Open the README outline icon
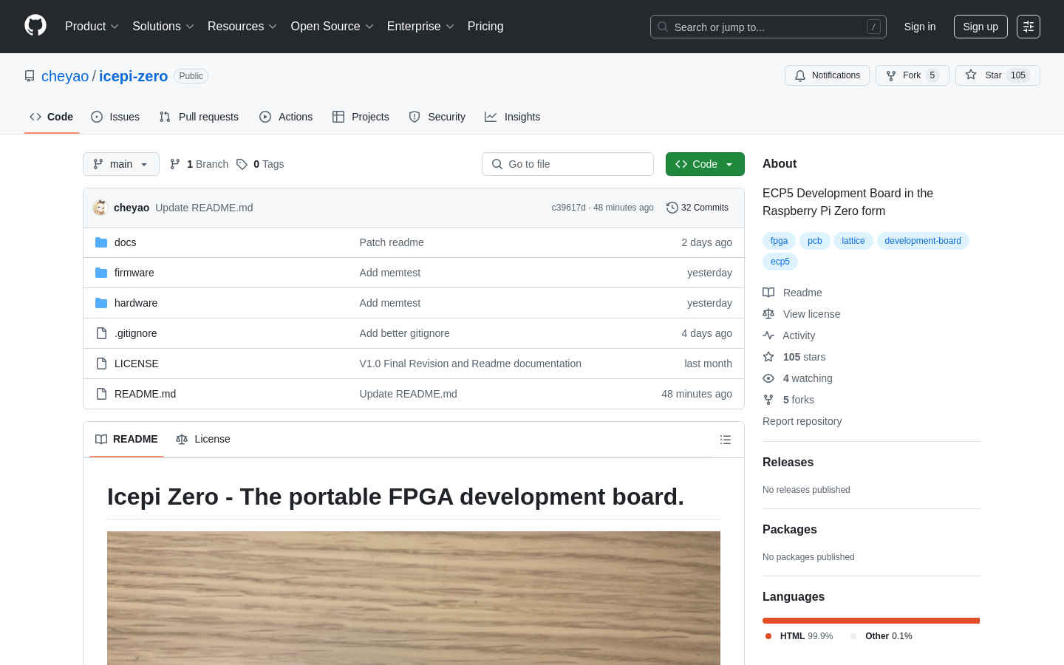 click(726, 440)
